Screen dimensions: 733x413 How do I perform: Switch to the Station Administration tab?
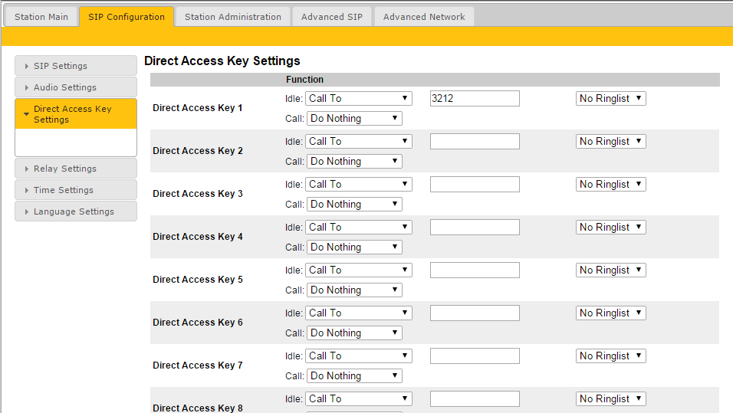(232, 17)
